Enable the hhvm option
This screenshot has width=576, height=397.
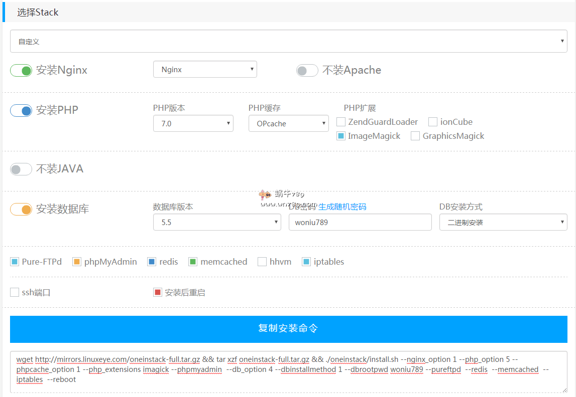click(262, 261)
